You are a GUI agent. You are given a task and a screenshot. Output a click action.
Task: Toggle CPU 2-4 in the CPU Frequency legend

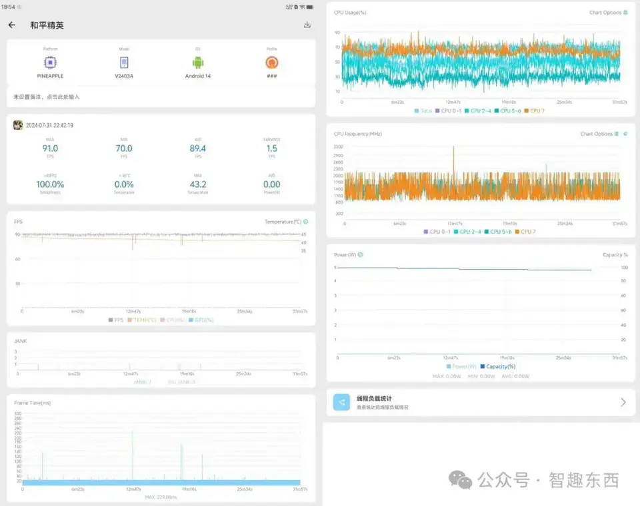pos(467,232)
